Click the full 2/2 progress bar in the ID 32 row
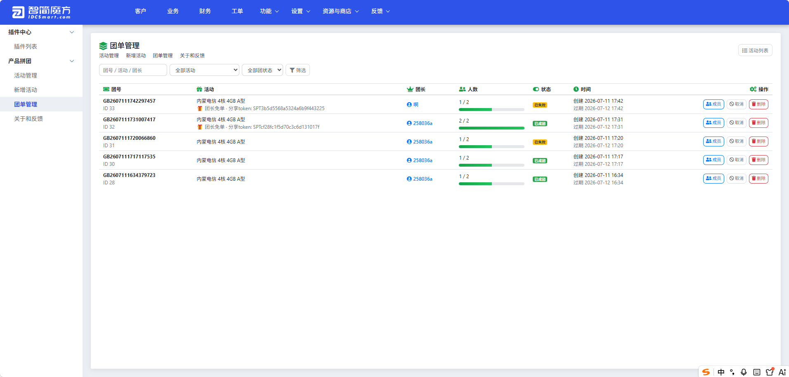 coord(491,128)
